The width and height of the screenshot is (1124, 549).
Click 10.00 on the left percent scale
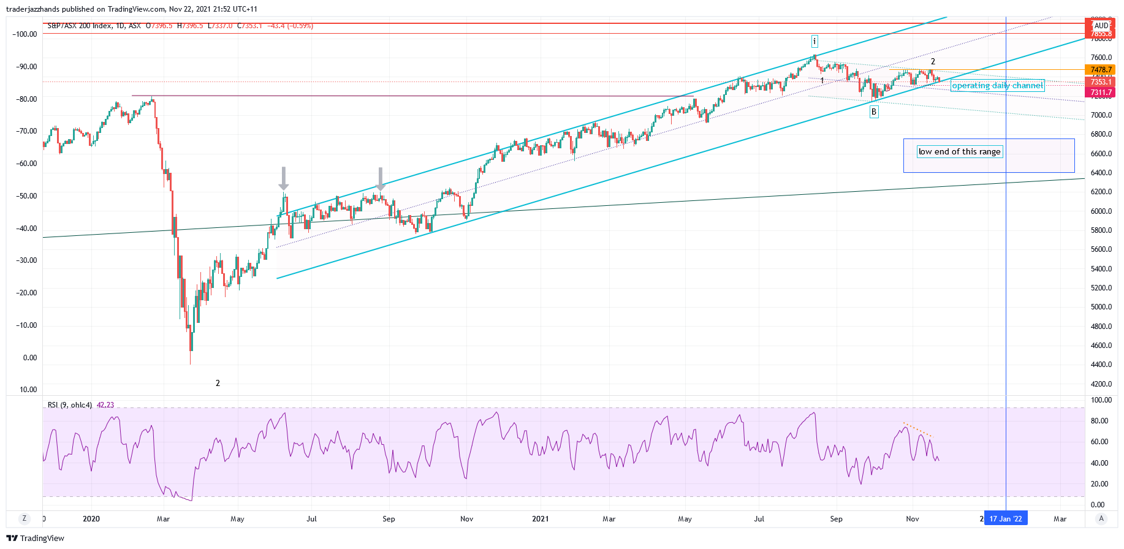pyautogui.click(x=28, y=390)
